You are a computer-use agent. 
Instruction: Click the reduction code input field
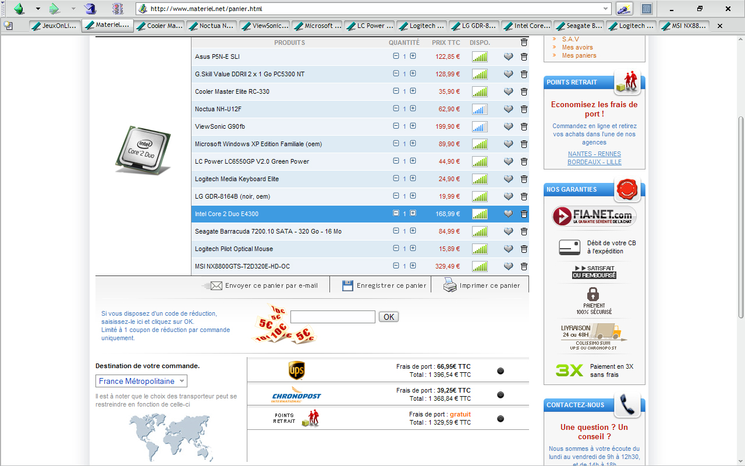(333, 317)
